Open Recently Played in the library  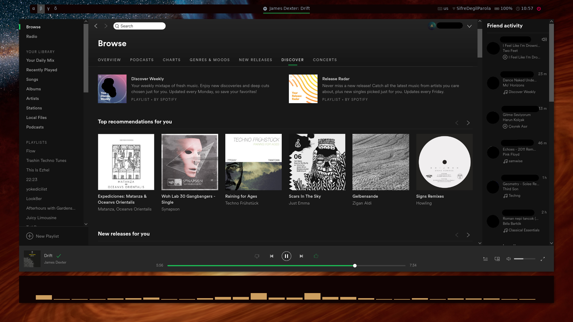click(41, 70)
